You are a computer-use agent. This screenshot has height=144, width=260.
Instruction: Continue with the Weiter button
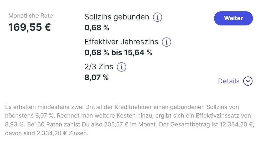(x=233, y=18)
